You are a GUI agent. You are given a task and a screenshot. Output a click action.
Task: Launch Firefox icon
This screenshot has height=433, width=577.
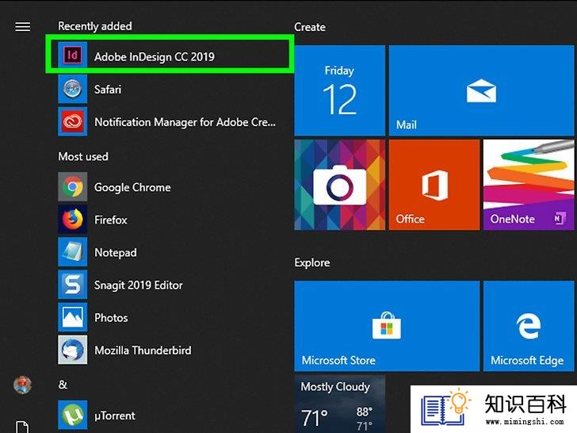[x=72, y=220]
